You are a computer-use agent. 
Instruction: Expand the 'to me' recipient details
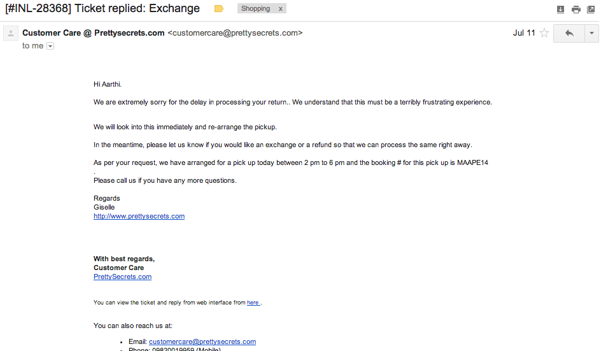tap(50, 46)
